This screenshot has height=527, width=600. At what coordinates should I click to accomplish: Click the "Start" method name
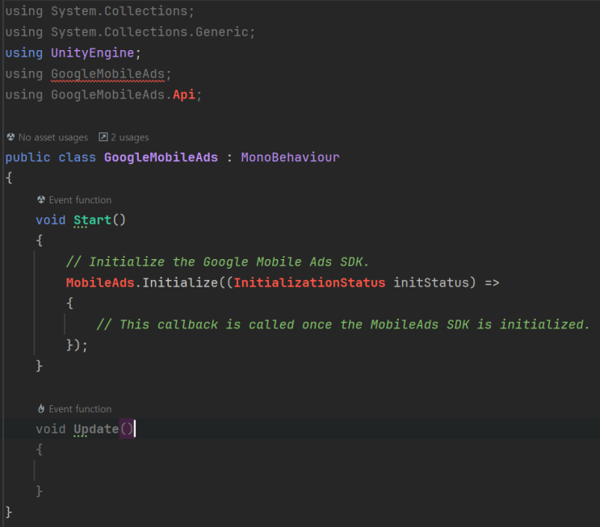[x=92, y=220]
